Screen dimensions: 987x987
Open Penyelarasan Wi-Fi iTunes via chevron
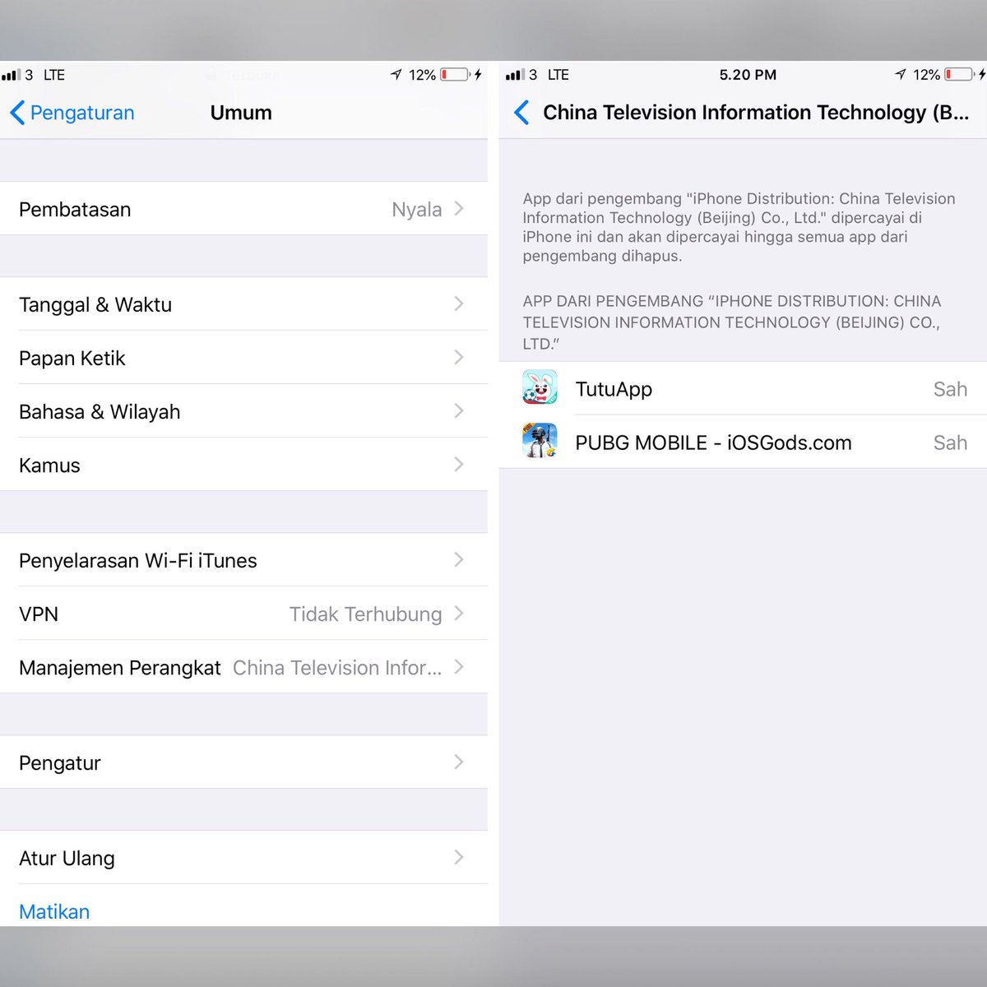pos(459,560)
